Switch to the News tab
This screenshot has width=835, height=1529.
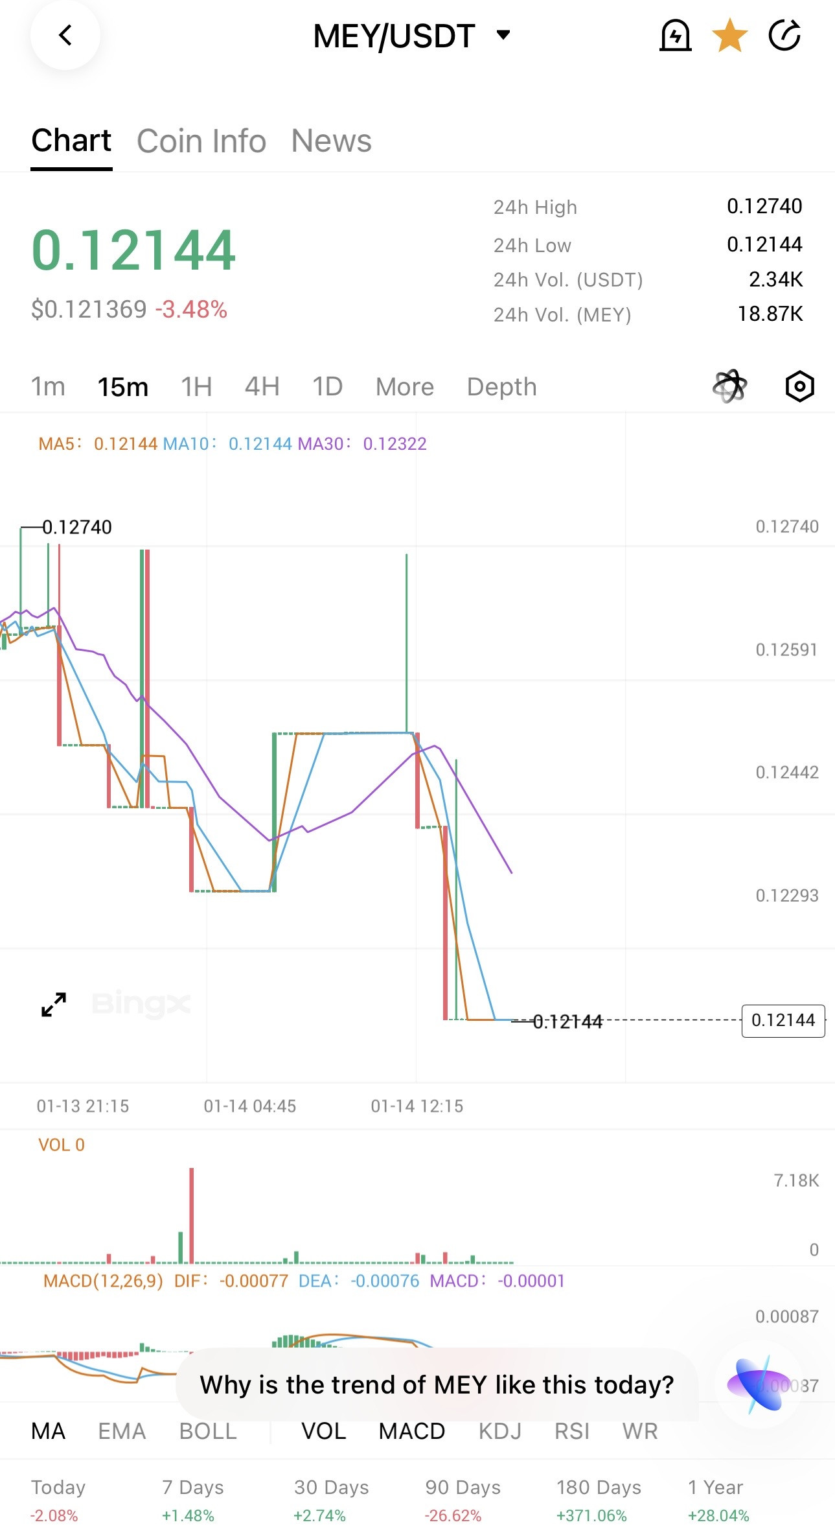(331, 141)
